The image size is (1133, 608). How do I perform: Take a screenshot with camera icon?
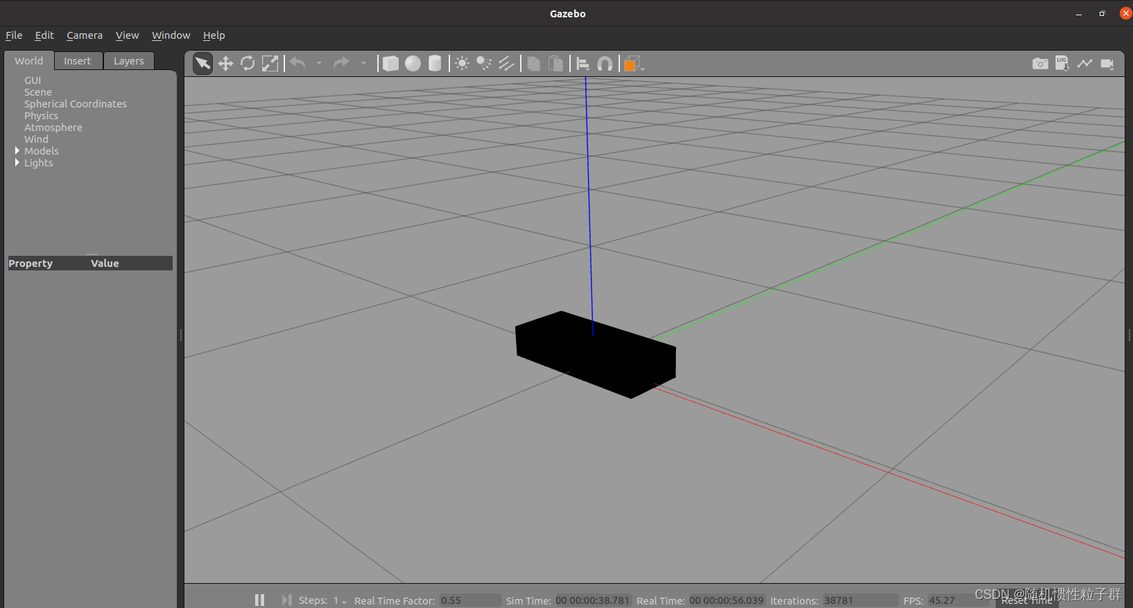coord(1040,64)
